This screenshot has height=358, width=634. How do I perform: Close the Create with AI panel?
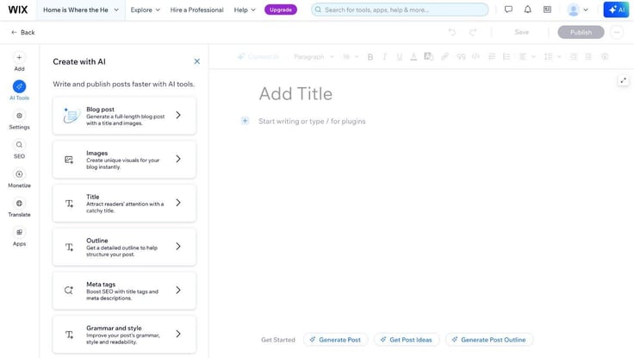click(x=197, y=61)
